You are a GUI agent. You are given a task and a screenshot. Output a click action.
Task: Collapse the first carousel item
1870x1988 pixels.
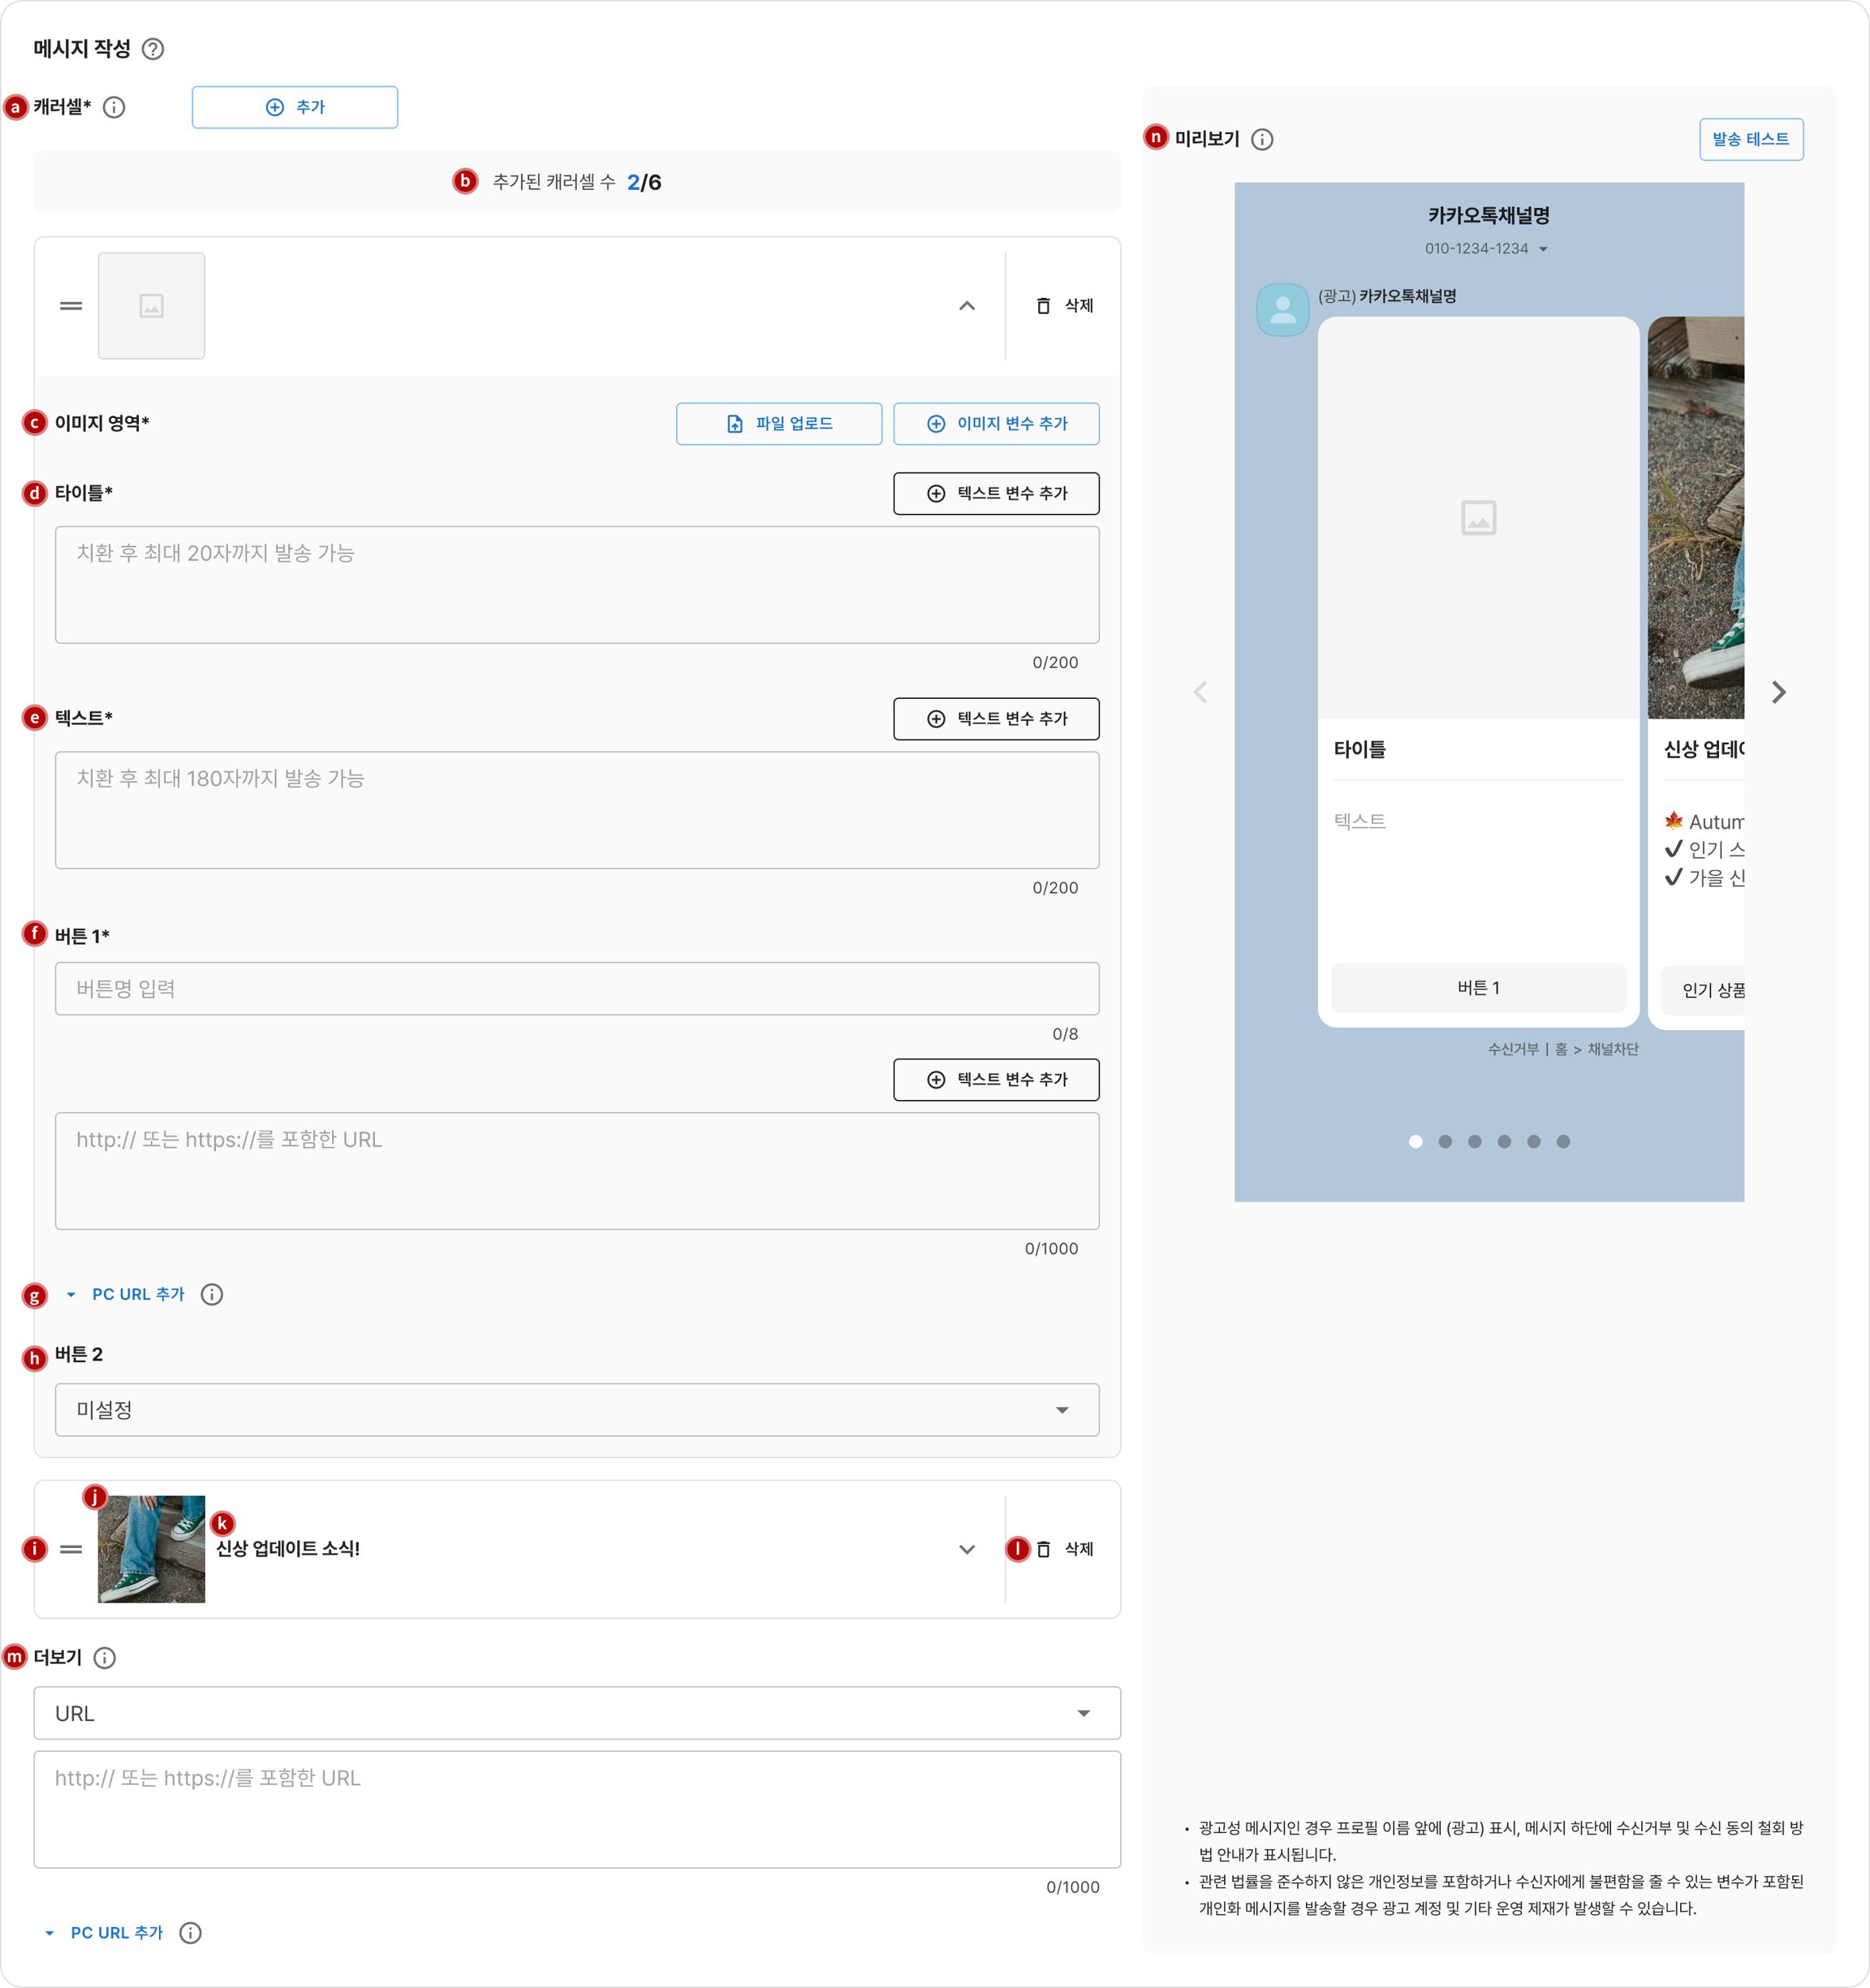966,306
